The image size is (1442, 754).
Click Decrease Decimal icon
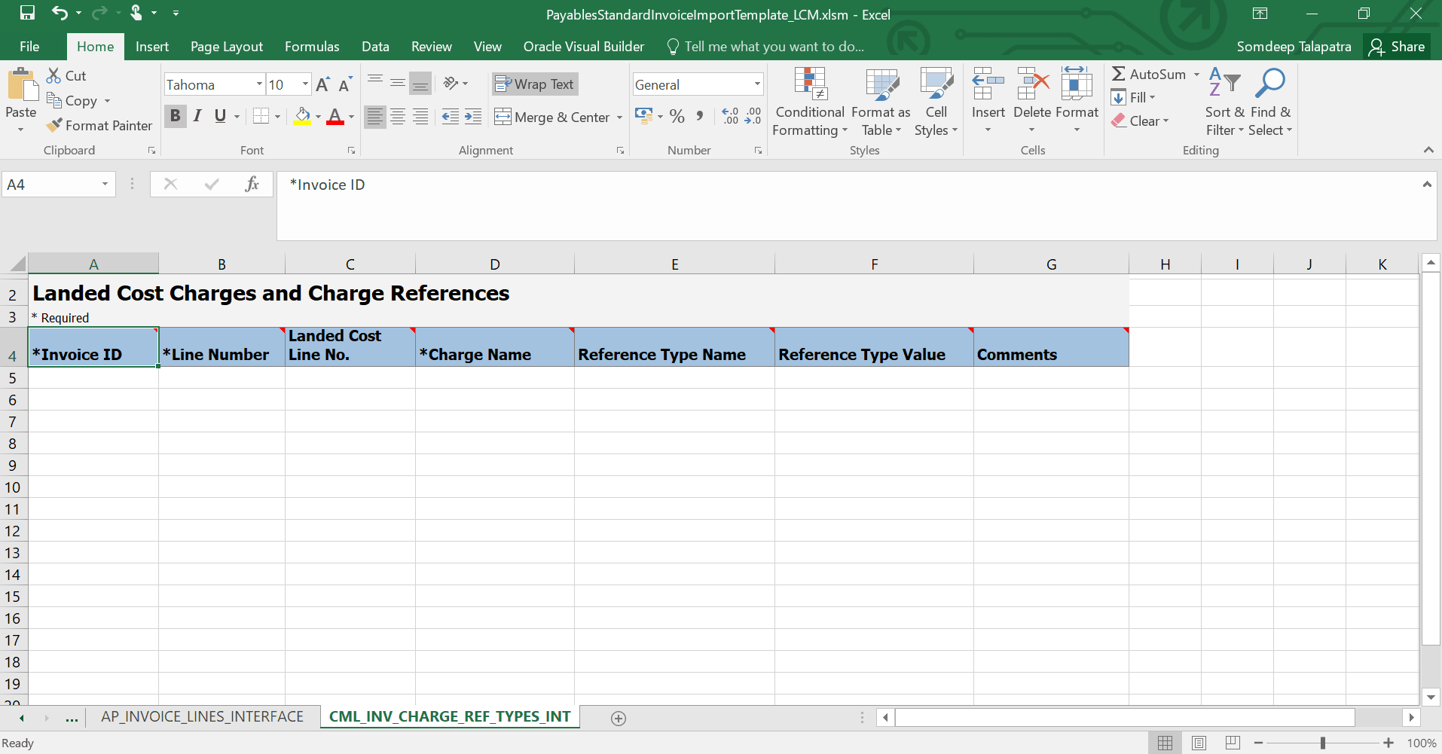(x=753, y=116)
